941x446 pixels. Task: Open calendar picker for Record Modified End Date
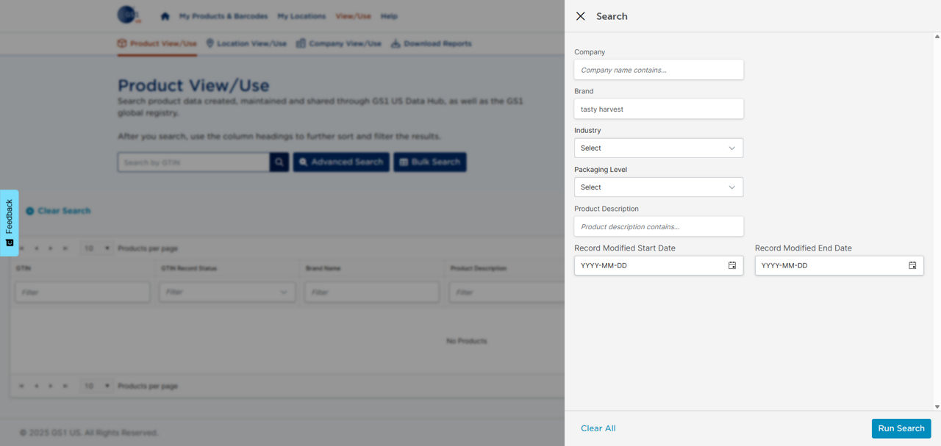pos(912,265)
